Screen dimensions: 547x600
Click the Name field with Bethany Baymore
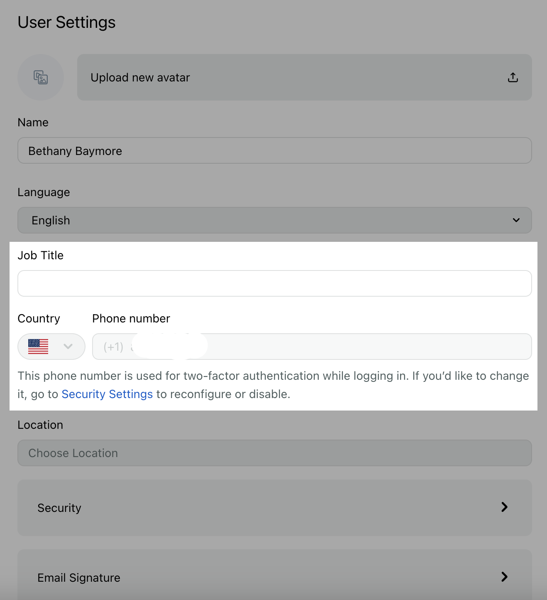275,150
